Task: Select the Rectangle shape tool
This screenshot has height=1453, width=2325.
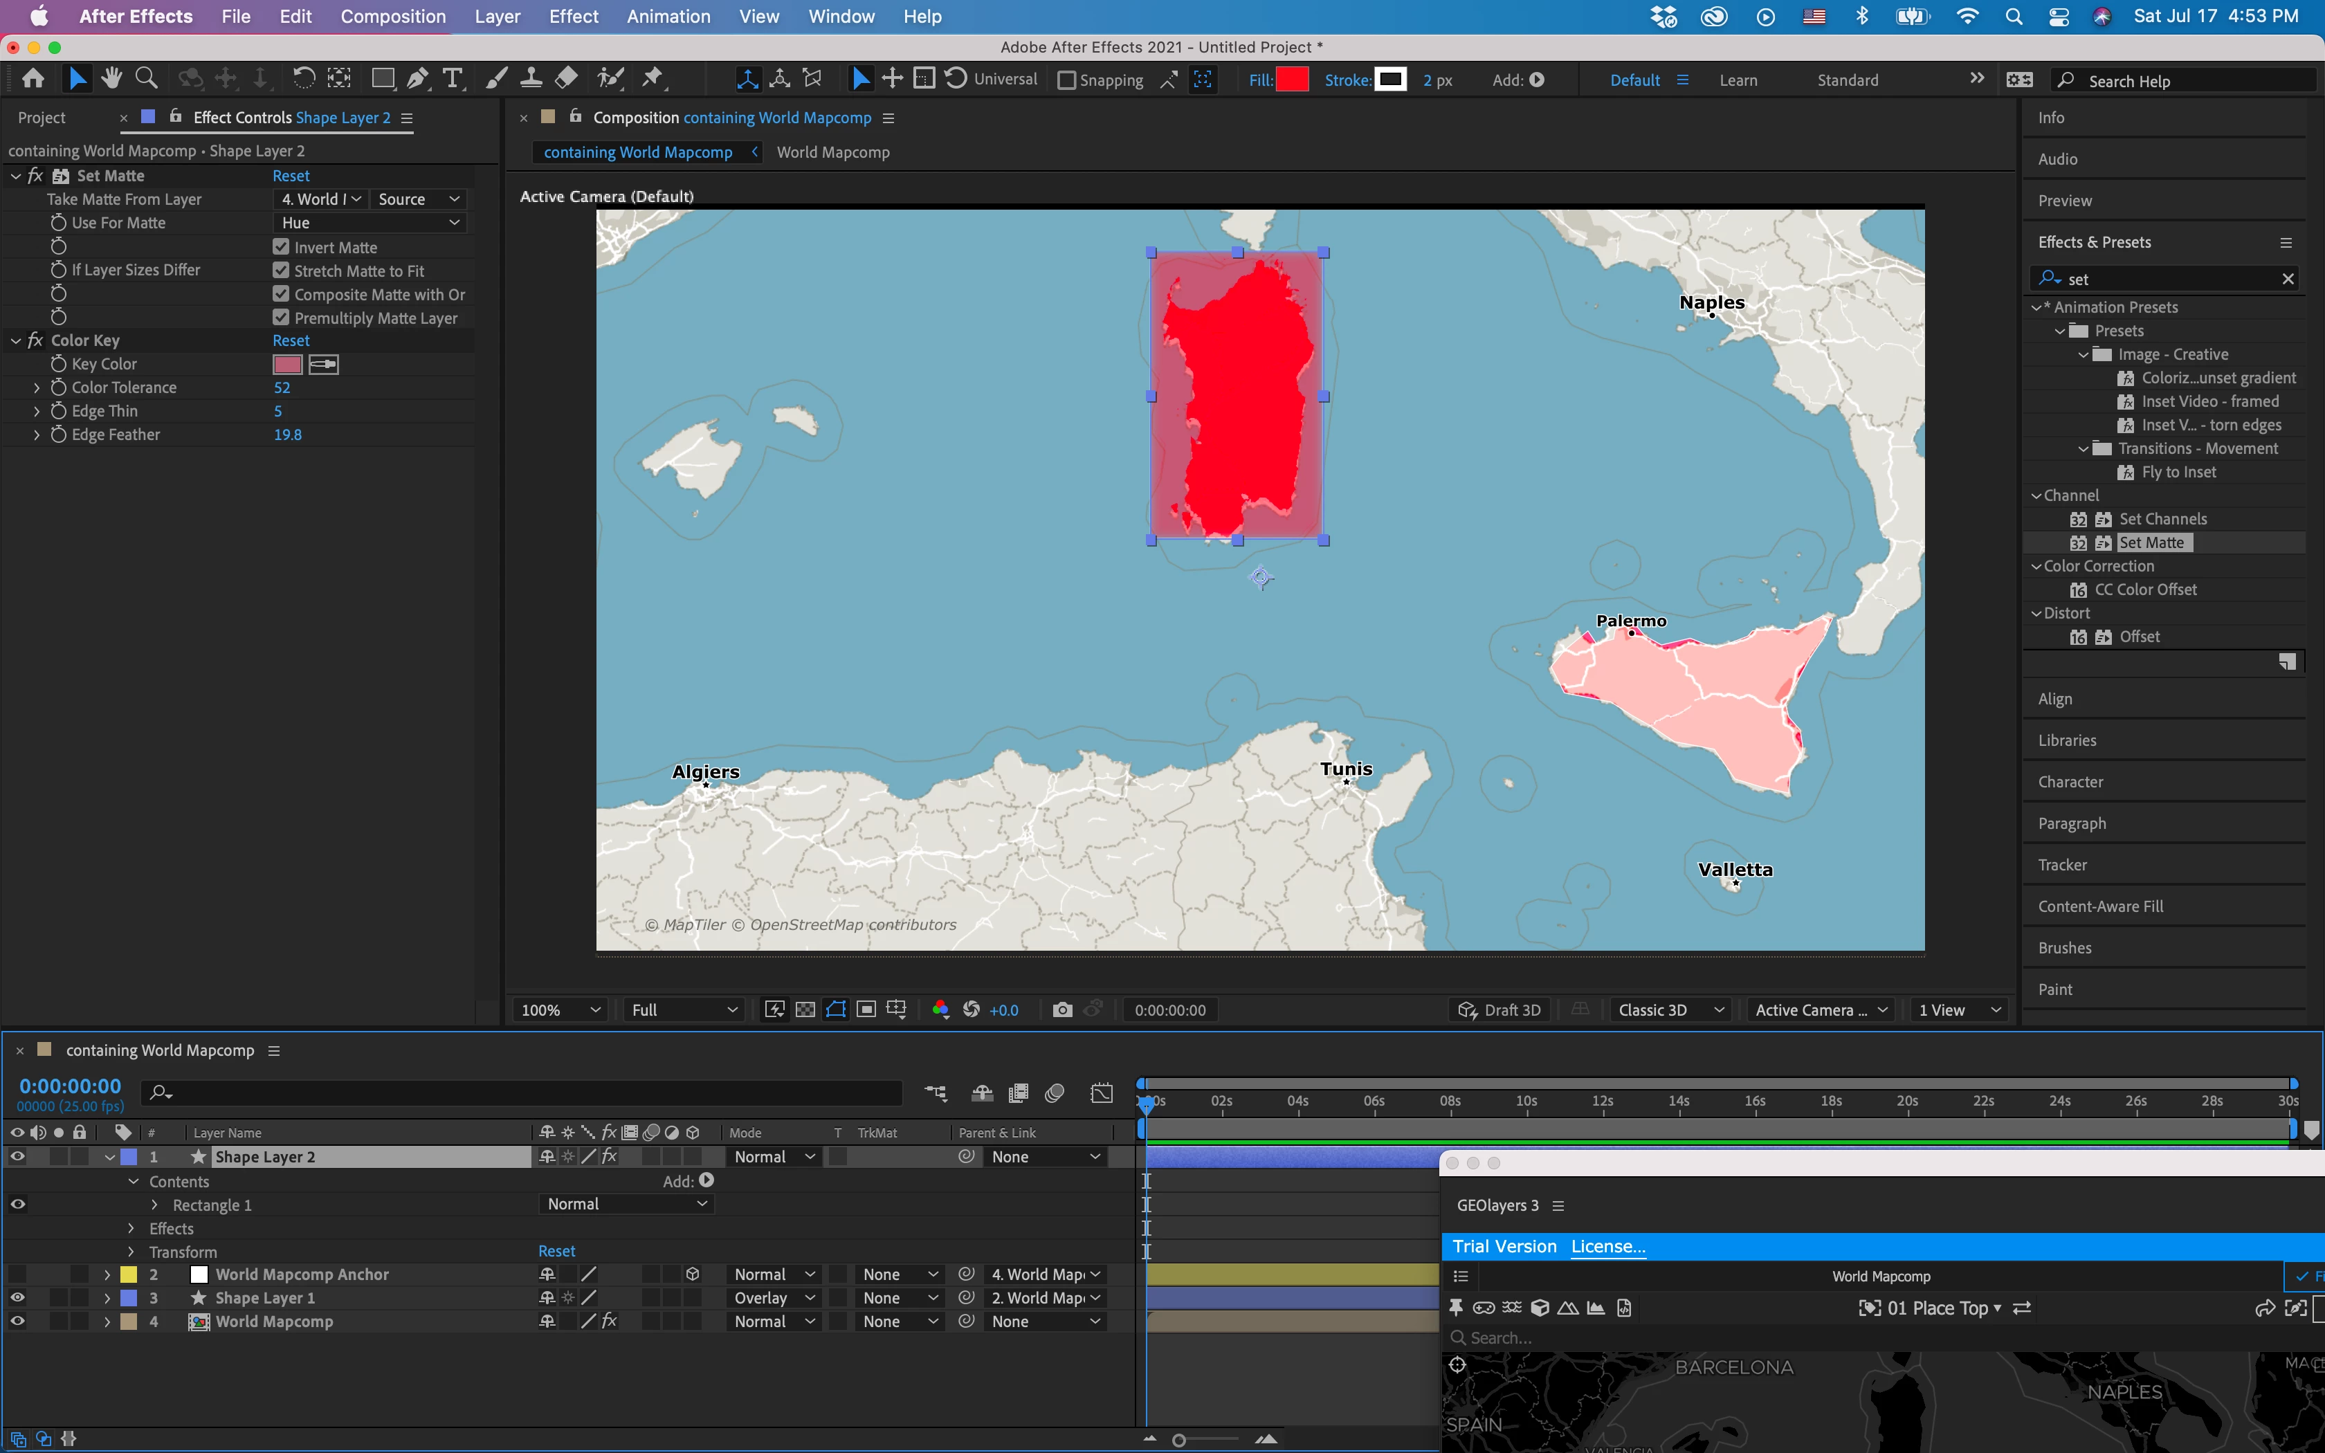Action: coord(383,79)
